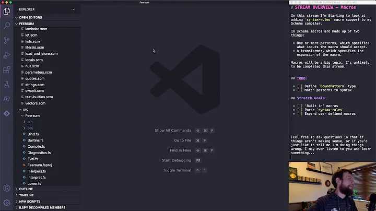The height and width of the screenshot is (211, 376).
Task: Open quotes.scm file
Action: pyautogui.click(x=35, y=78)
